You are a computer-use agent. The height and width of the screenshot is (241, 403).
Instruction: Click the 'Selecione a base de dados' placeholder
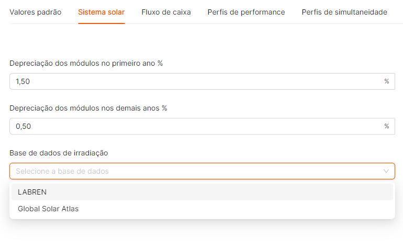pyautogui.click(x=62, y=171)
